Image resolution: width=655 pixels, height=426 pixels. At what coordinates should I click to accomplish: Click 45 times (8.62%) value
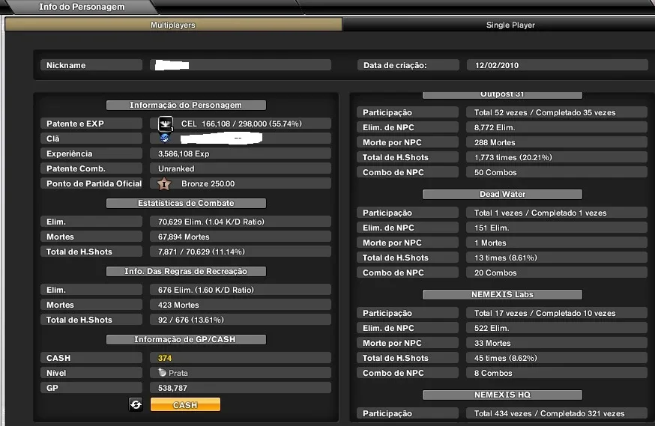(x=505, y=359)
